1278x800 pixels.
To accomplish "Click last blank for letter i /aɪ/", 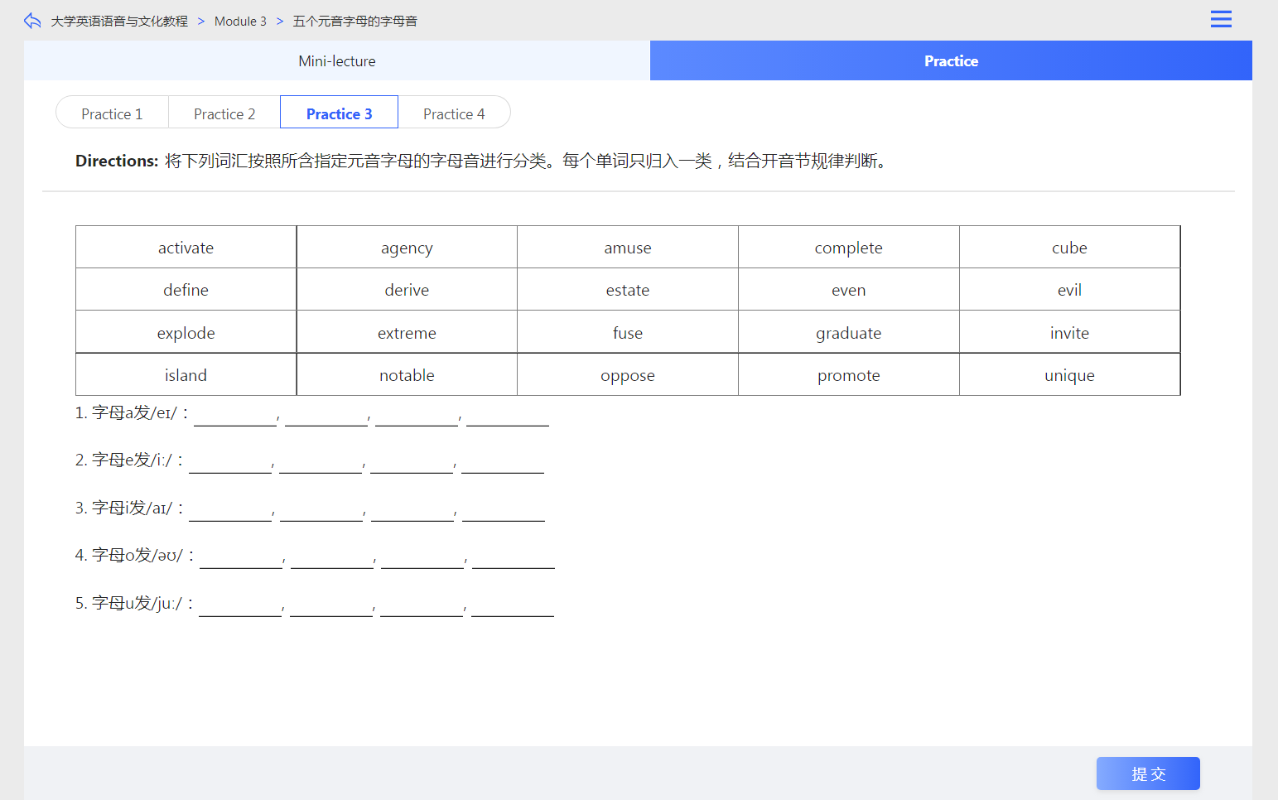I will tap(503, 510).
